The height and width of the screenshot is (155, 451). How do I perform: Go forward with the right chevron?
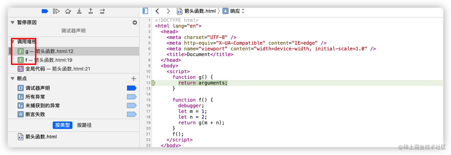(x=169, y=11)
